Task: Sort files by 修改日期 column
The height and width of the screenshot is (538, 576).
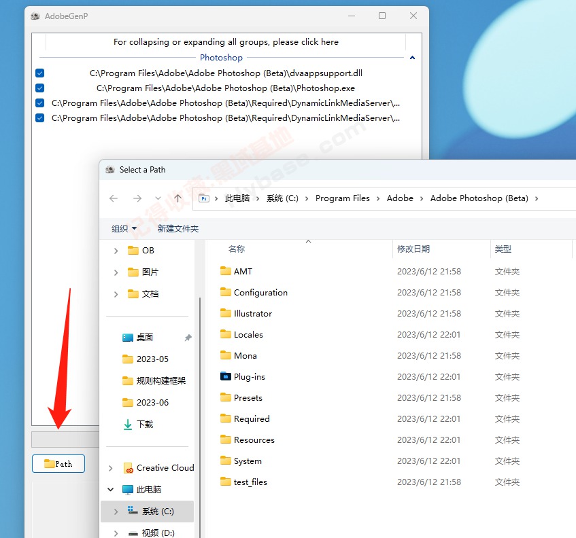Action: coord(413,249)
